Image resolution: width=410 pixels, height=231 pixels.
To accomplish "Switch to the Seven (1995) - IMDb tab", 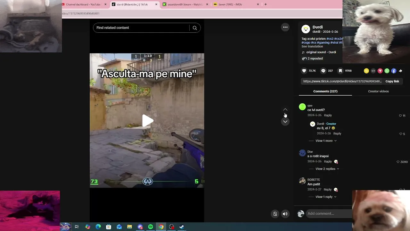I will click(236, 4).
